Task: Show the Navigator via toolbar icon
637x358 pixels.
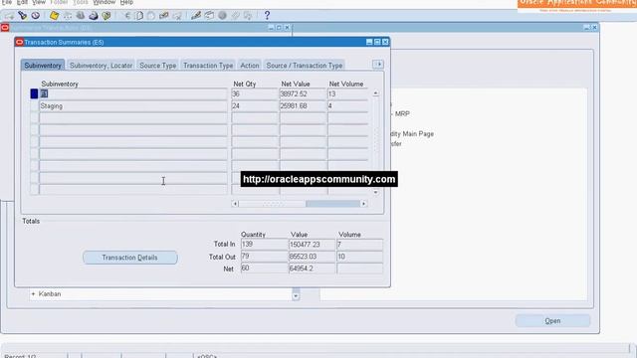Action: tap(36, 16)
